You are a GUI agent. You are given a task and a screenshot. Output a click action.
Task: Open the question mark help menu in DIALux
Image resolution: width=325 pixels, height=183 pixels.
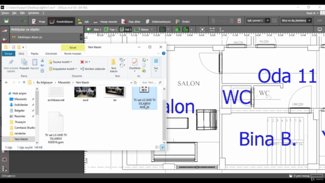pyautogui.click(x=43, y=13)
